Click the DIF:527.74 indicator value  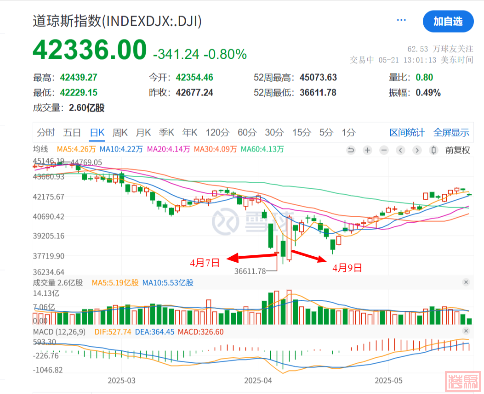pyautogui.click(x=113, y=332)
